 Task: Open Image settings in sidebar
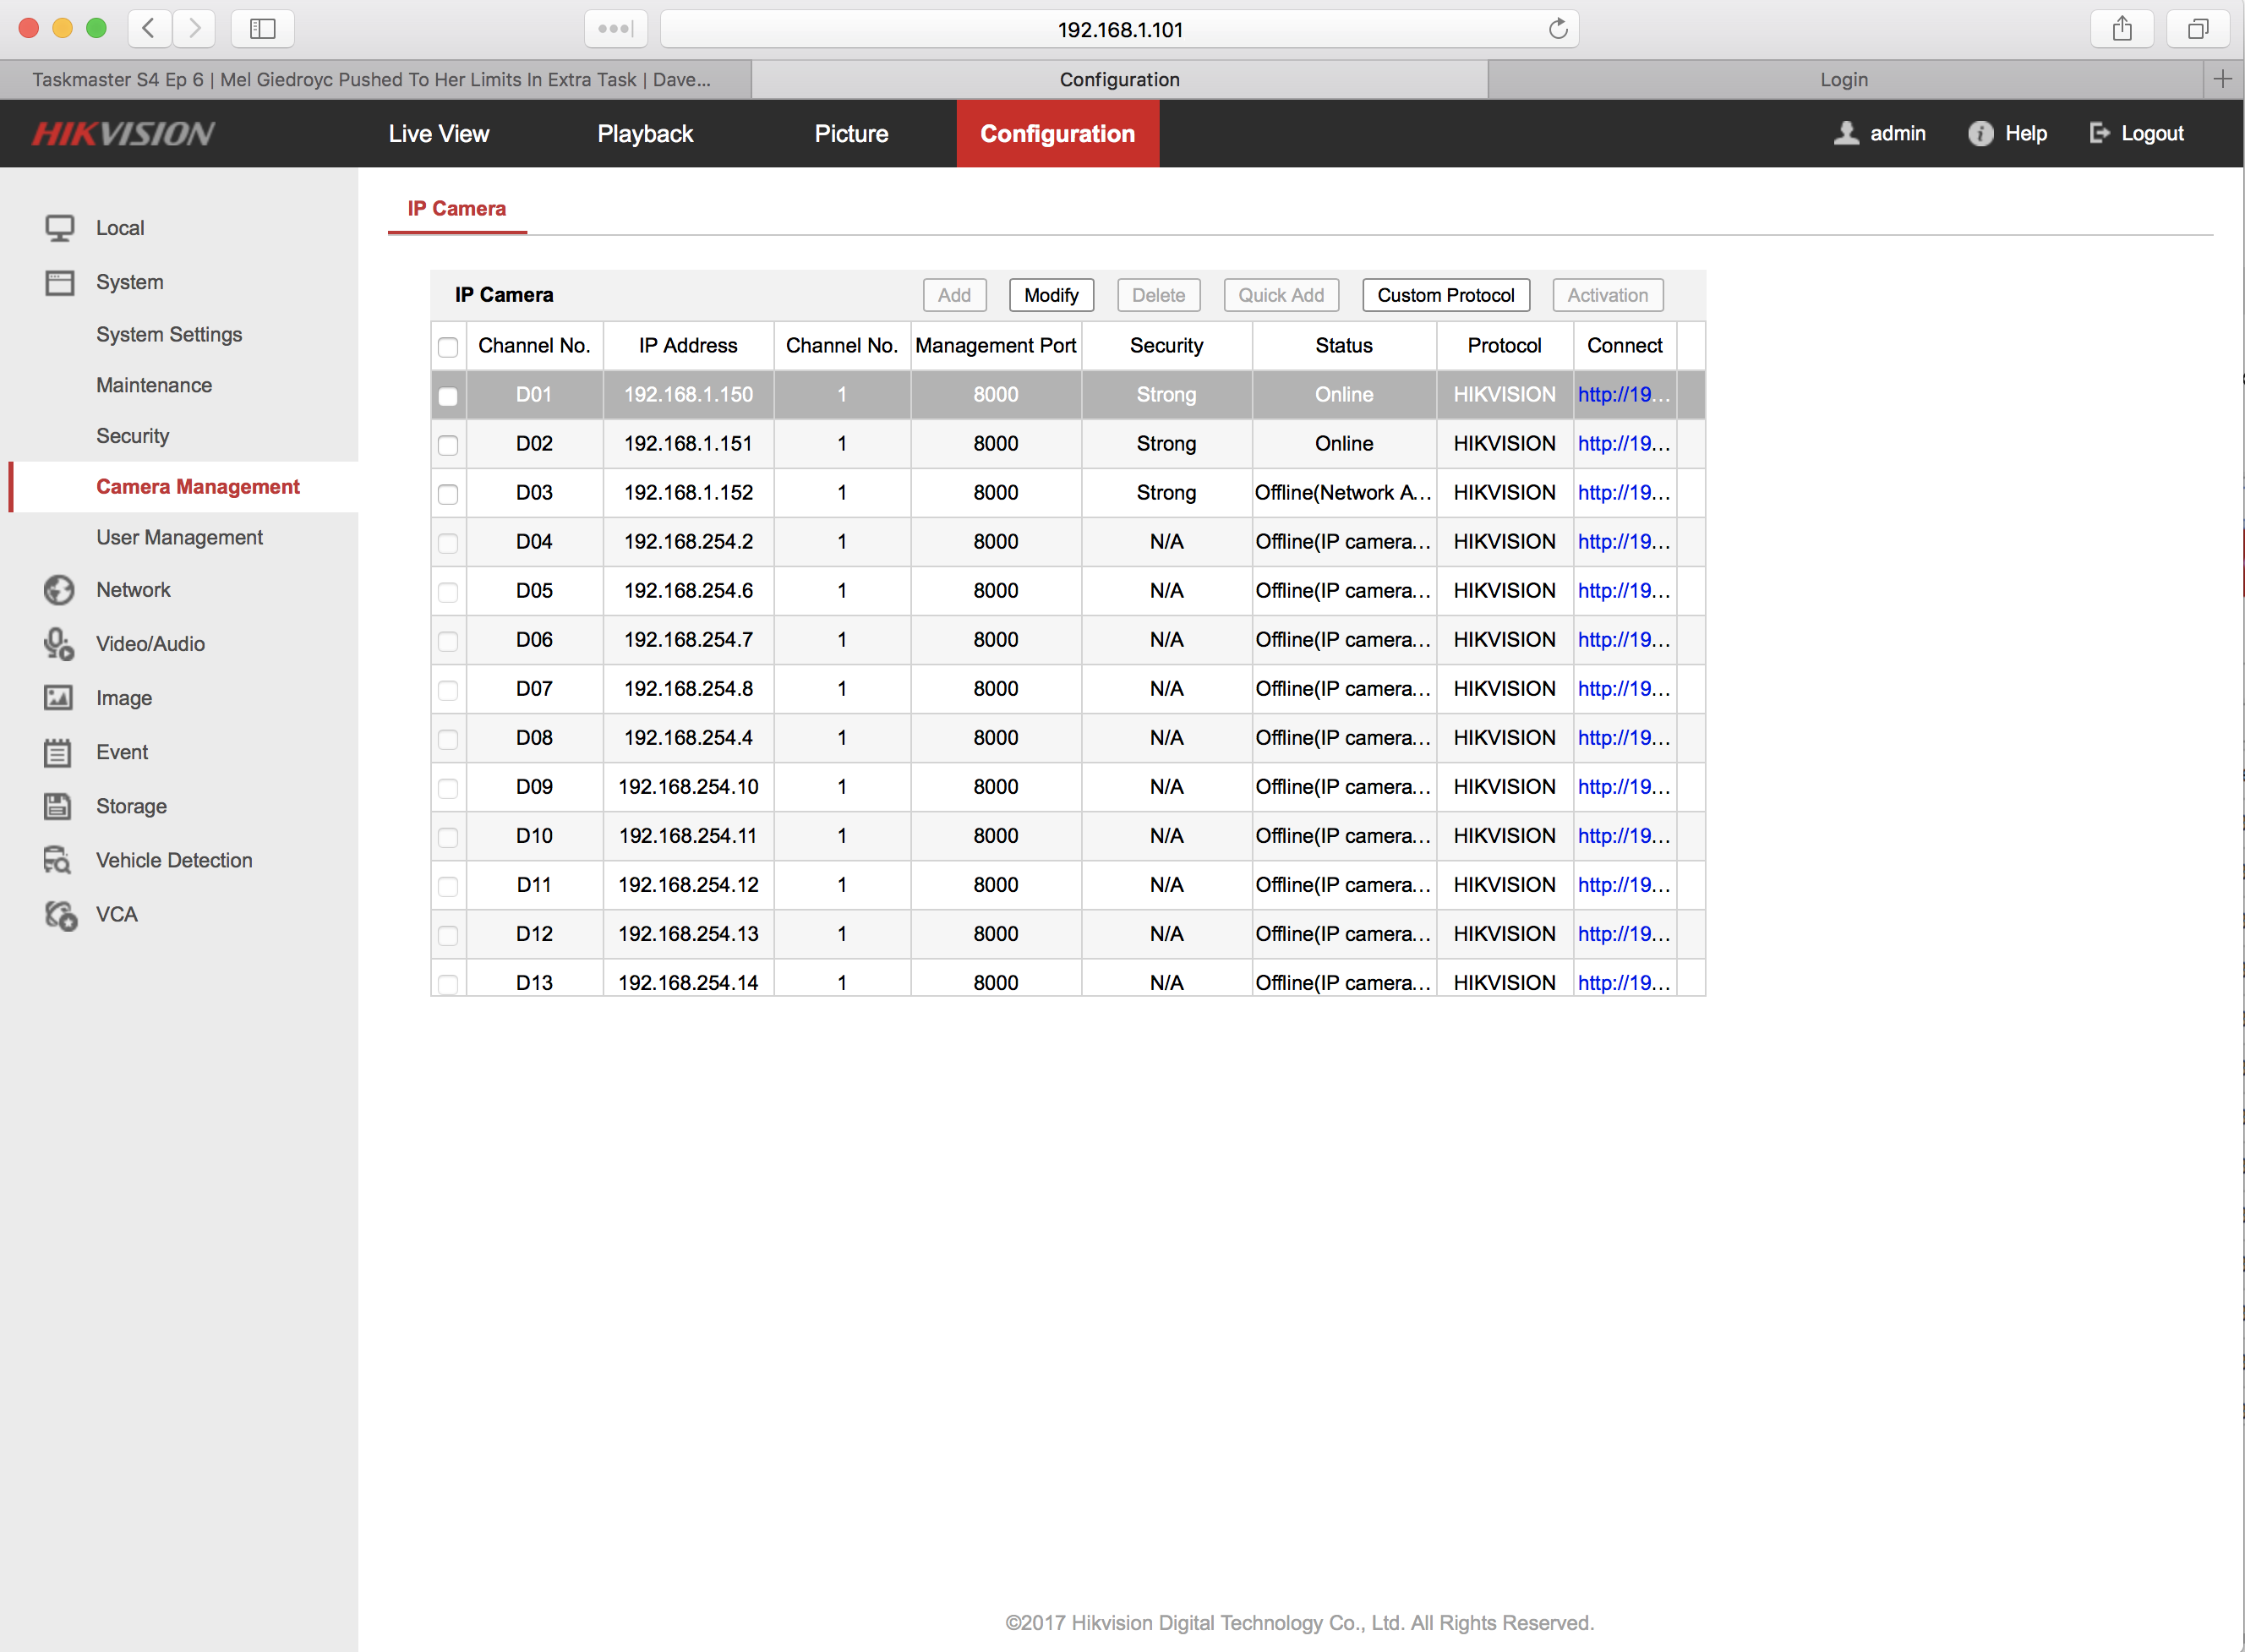click(123, 697)
